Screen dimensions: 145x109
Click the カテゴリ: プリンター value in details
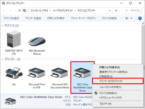click(78, 101)
